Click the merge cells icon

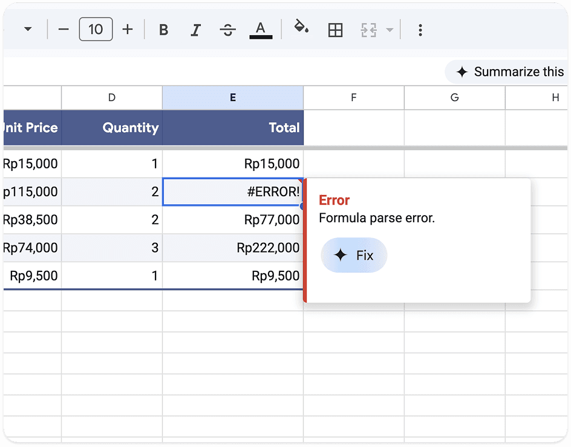pyautogui.click(x=368, y=30)
